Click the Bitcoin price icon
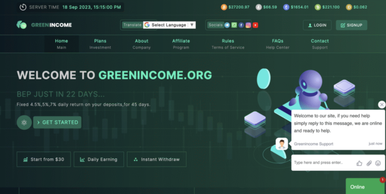The height and width of the screenshot is (194, 386). (x=224, y=7)
